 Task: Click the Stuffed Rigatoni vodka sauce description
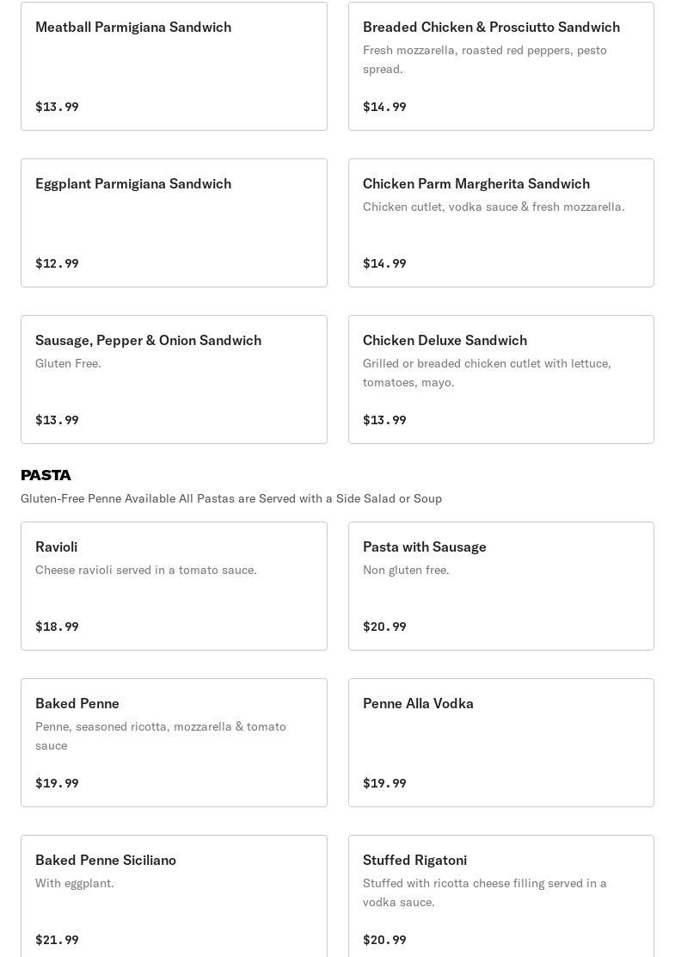point(484,892)
